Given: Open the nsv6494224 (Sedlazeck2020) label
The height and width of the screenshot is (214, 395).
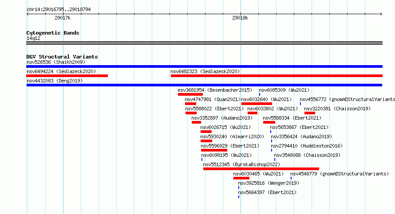Looking at the screenshot, I should point(61,71).
